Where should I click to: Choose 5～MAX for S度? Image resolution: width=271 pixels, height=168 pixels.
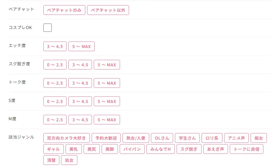coord(107,101)
